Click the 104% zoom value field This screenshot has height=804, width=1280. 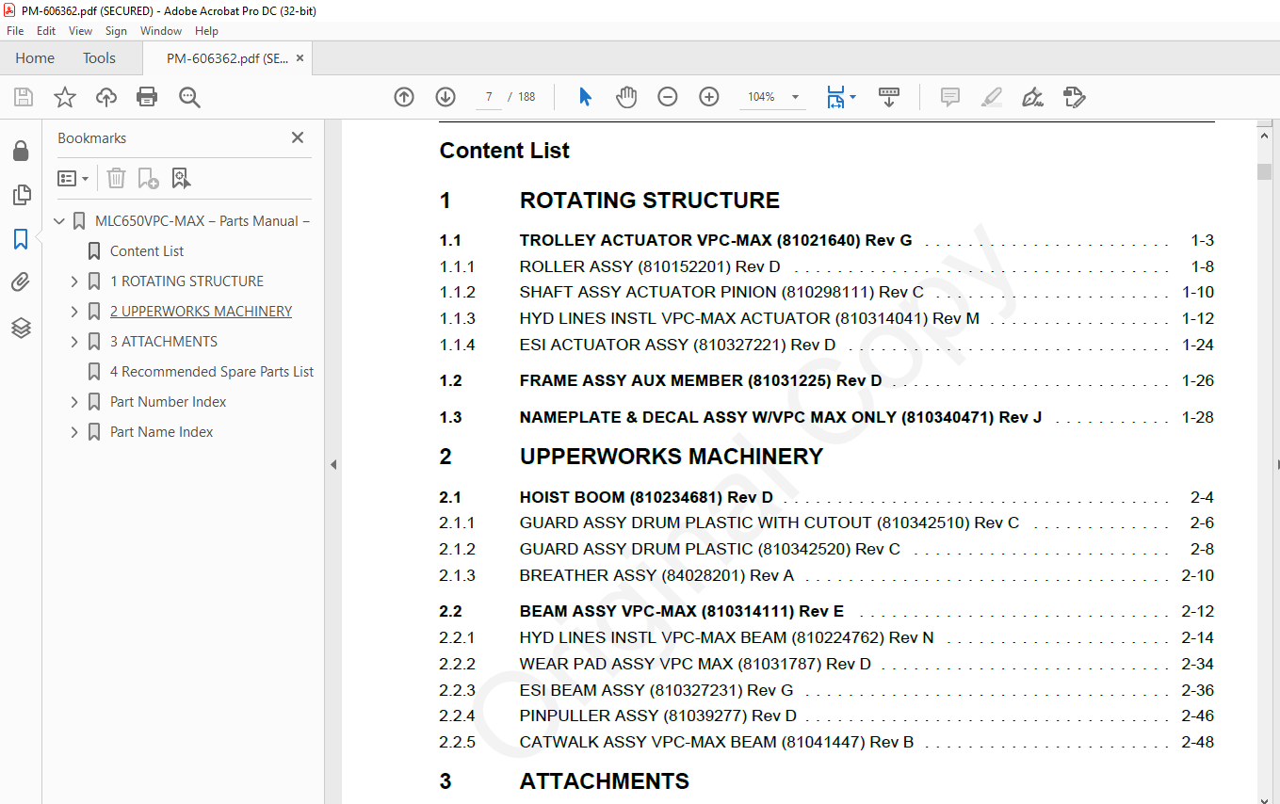click(x=761, y=97)
